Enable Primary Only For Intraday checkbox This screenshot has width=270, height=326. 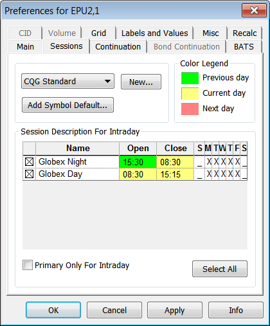[x=28, y=265]
